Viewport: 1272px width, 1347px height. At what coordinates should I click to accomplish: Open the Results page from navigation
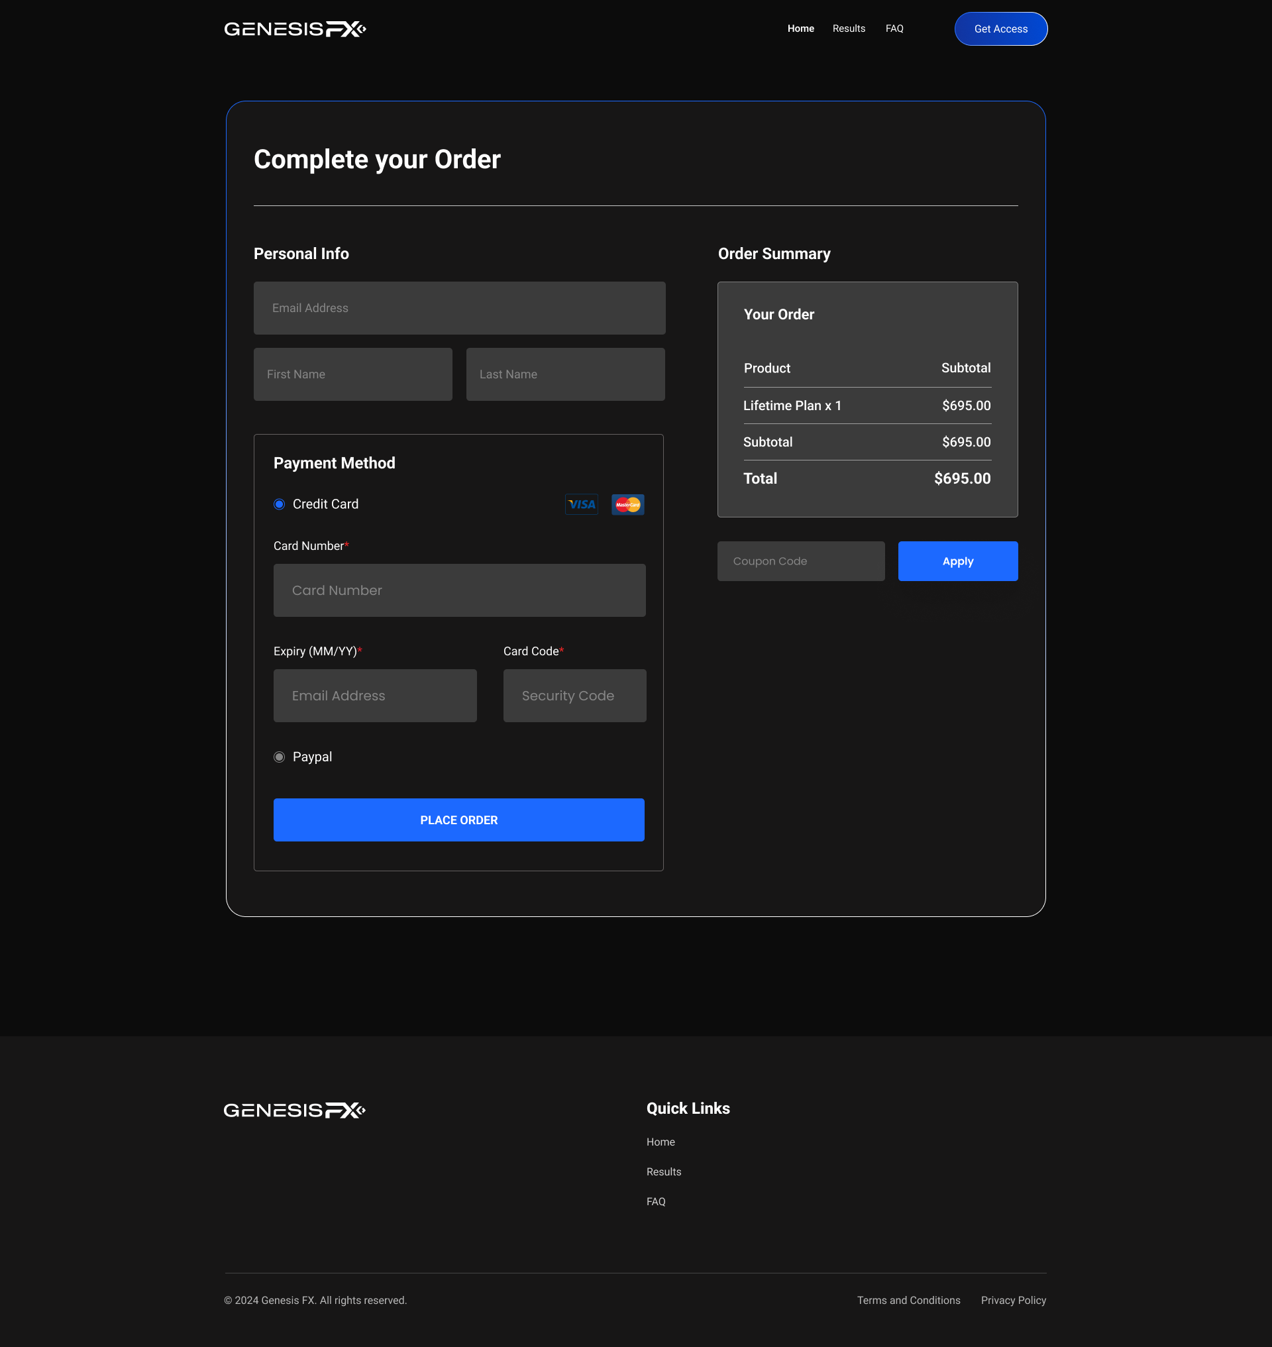click(848, 28)
